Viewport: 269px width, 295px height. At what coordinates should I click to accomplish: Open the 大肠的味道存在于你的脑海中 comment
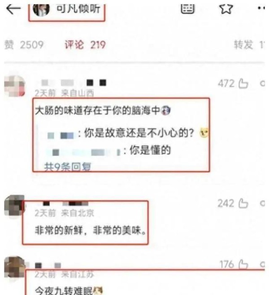coord(103,110)
